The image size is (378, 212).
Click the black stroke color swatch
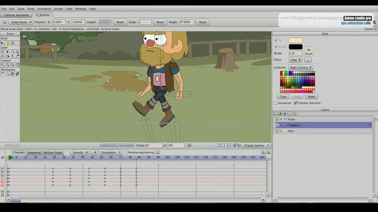295,47
